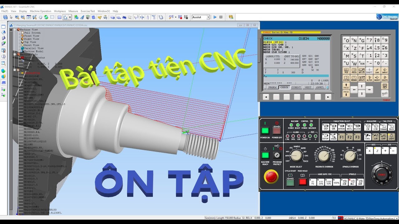
Task: Select the X axis button
Action: point(370,151)
